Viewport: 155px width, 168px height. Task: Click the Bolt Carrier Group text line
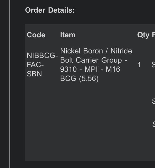click(x=93, y=60)
